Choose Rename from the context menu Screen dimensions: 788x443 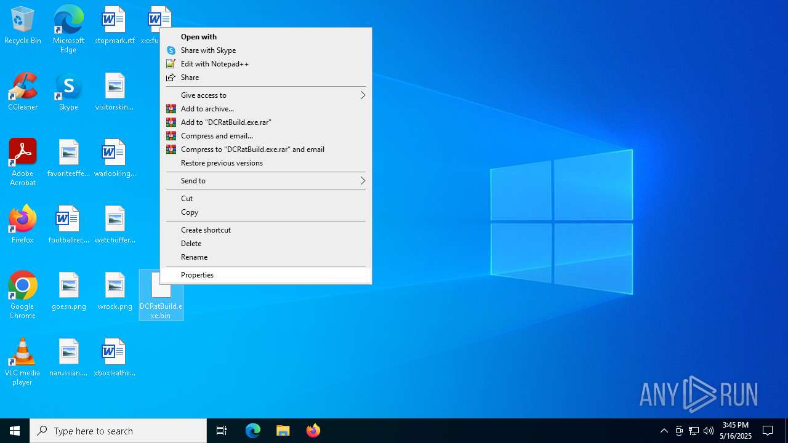coord(266,257)
